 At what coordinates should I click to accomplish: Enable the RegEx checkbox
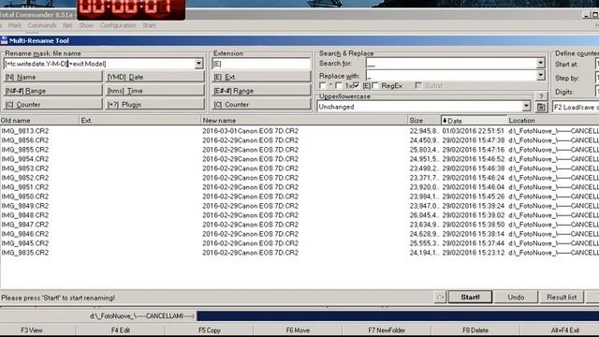[x=375, y=85]
